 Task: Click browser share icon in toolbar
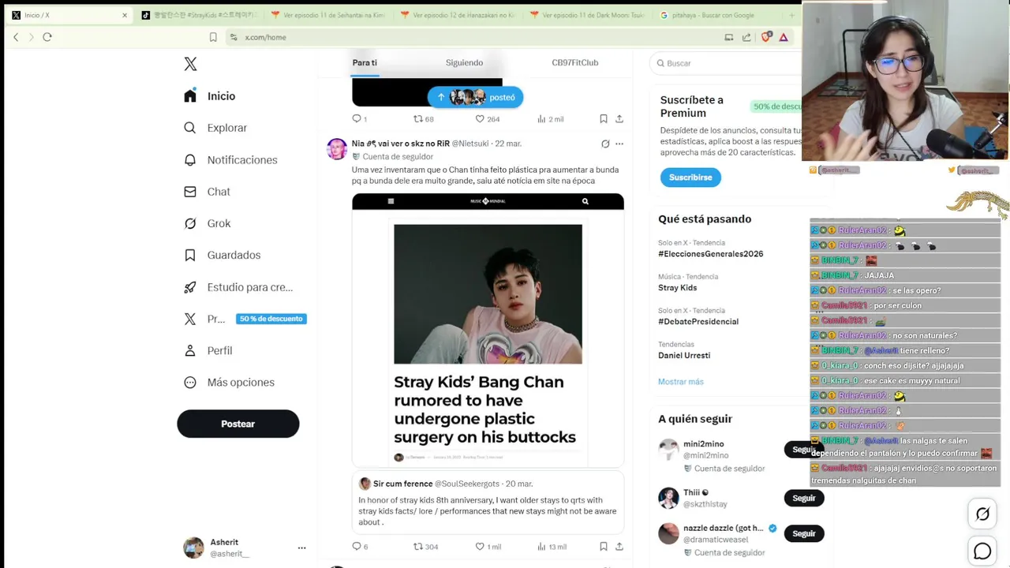click(746, 37)
